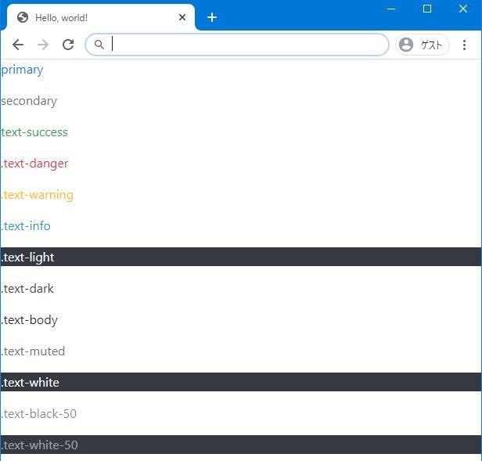Close the 'Hello, world!' tab
Screen dimensions: 482x461
tap(182, 17)
